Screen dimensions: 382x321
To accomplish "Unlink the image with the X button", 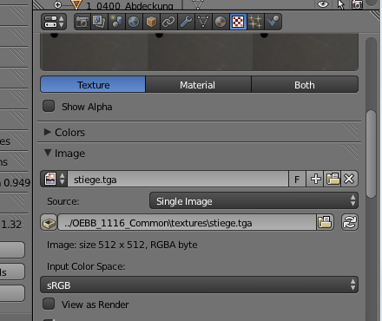I will pyautogui.click(x=349, y=179).
